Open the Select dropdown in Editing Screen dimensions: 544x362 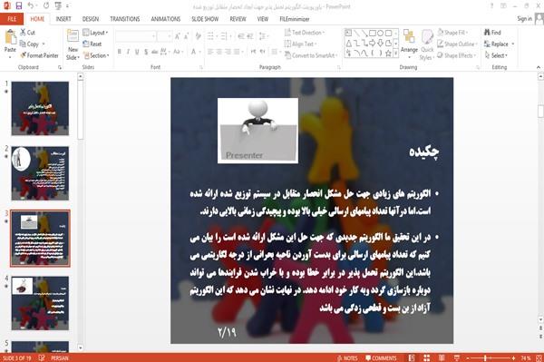[496, 55]
